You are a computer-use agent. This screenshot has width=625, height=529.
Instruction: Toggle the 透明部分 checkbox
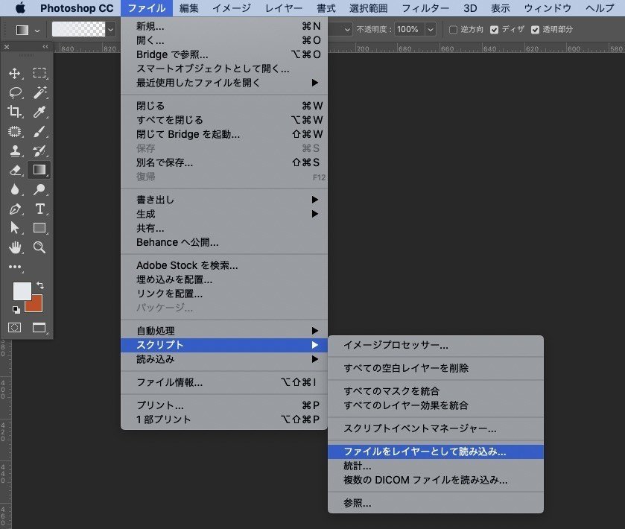(x=536, y=30)
